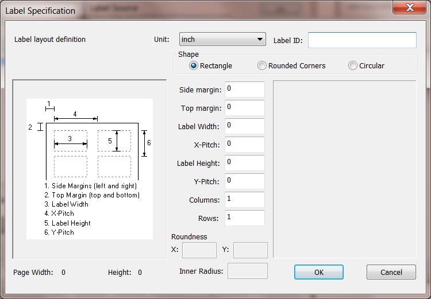Click the label layout diagram image
Image resolution: width=431 pixels, height=299 pixels.
pyautogui.click(x=90, y=169)
